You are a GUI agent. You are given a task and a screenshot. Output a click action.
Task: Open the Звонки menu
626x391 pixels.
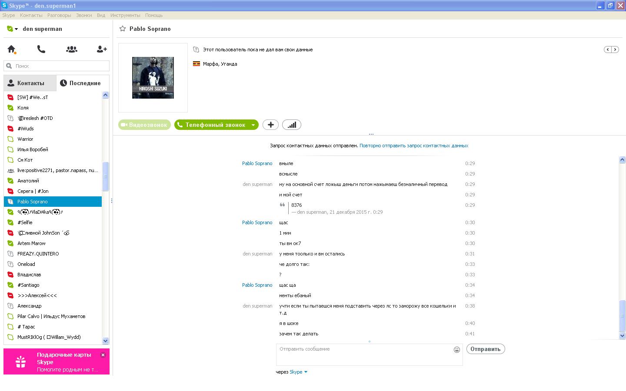[84, 15]
